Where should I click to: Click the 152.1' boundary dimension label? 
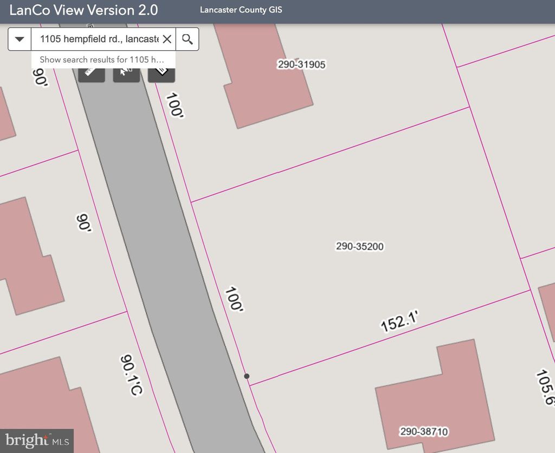click(x=400, y=321)
